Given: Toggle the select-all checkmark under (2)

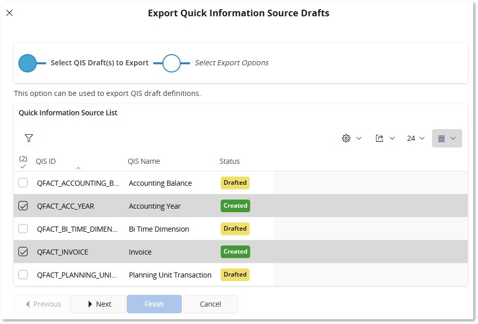Looking at the screenshot, I should (x=23, y=166).
